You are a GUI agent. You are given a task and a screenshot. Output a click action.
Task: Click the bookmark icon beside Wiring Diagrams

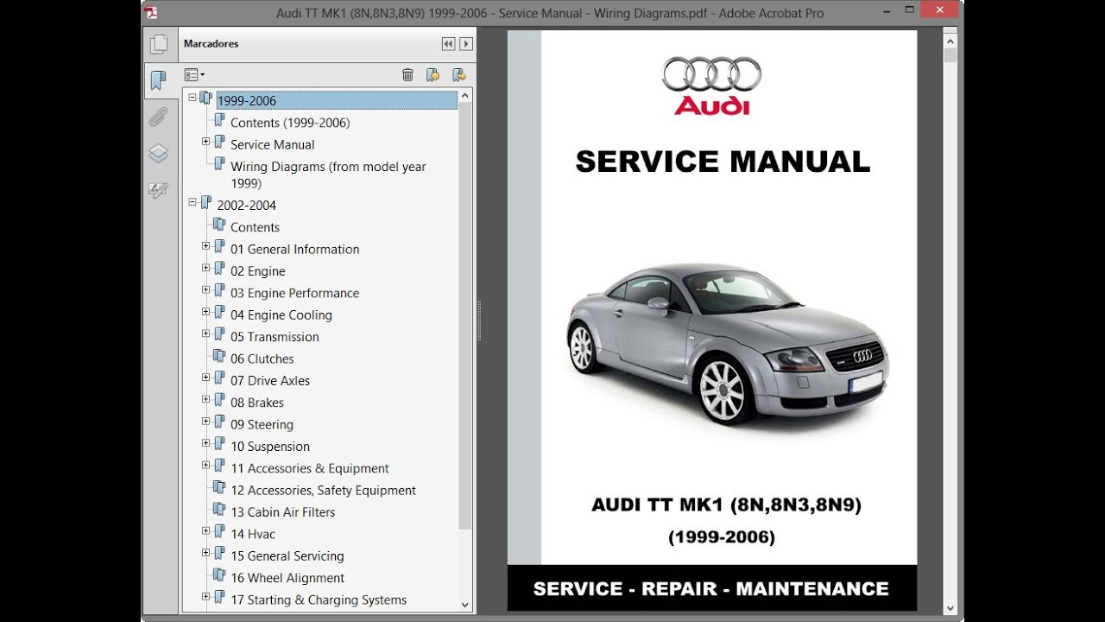pos(219,164)
